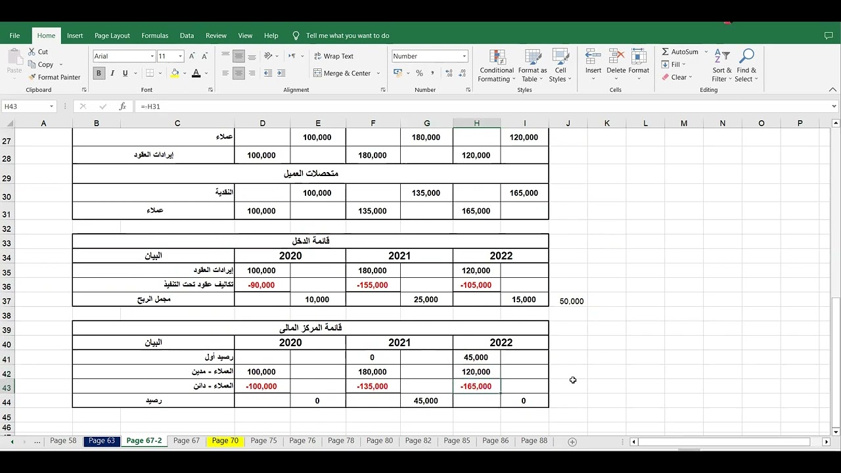
Task: Click AutoSum
Action: click(x=680, y=52)
